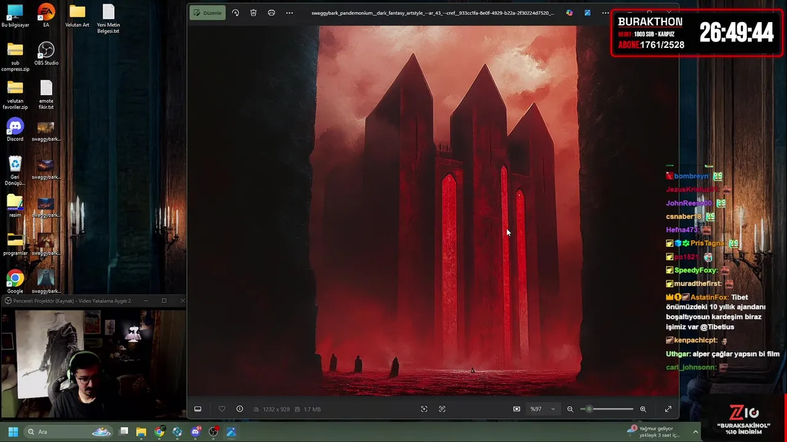The image size is (787, 442).
Task: Click the blue Paint edit icon in title bar
Action: pos(587,13)
